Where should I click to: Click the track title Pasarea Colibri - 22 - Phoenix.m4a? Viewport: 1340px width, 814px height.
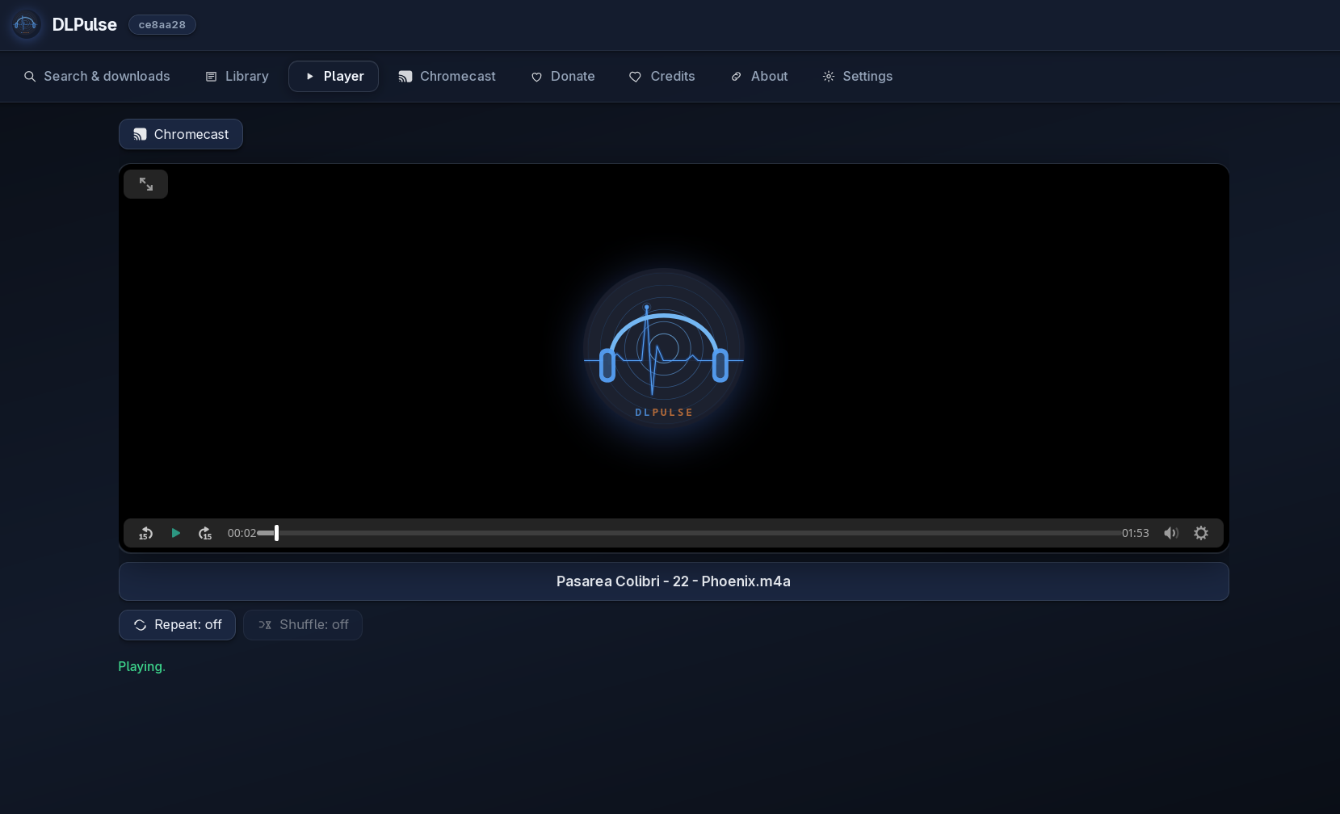pos(674,581)
